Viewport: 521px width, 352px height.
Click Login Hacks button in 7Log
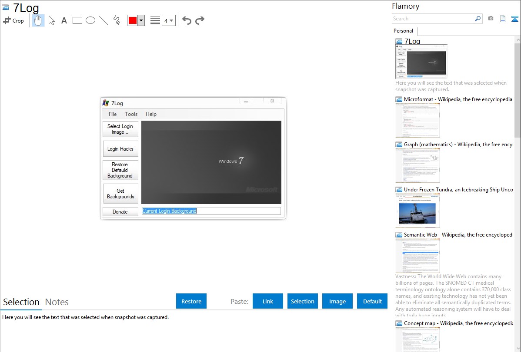120,149
